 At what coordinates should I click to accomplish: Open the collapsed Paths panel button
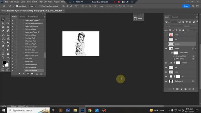[x=139, y=19]
